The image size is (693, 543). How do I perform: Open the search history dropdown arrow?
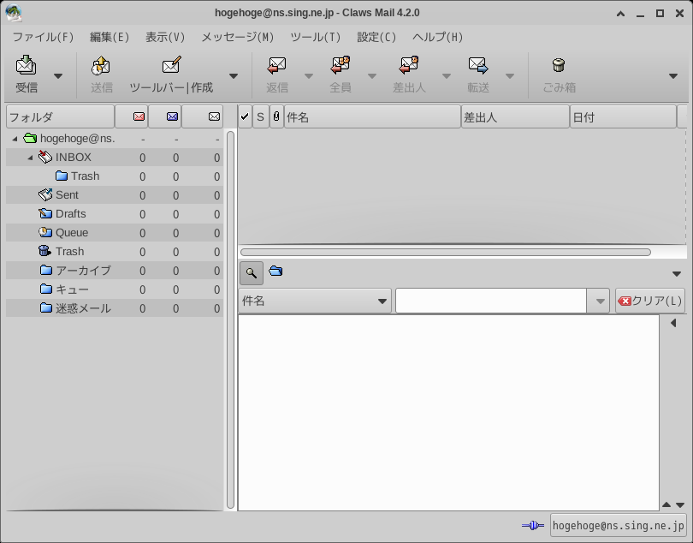600,301
